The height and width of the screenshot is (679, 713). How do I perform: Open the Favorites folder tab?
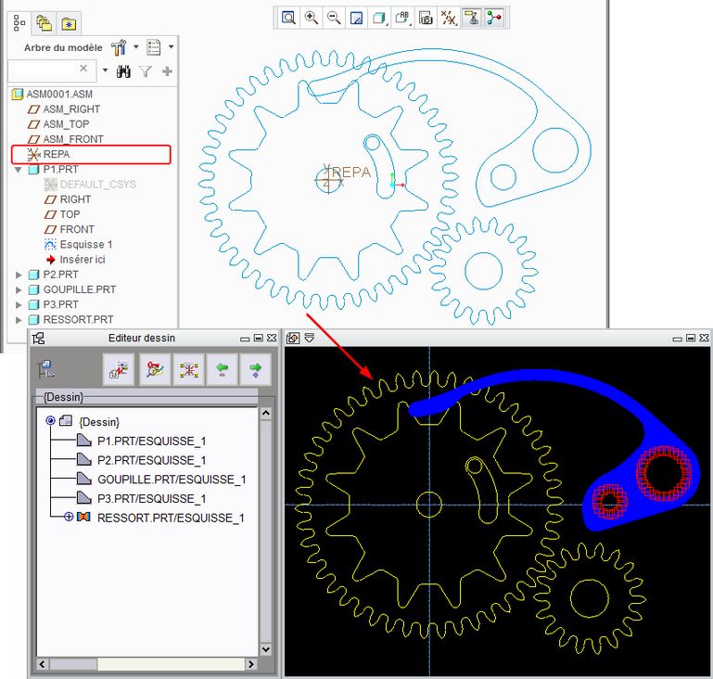coord(69,23)
